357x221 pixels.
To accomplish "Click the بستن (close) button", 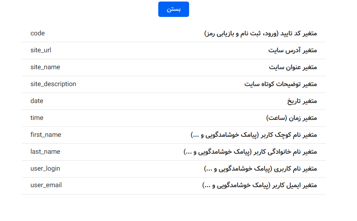I will tap(173, 9).
